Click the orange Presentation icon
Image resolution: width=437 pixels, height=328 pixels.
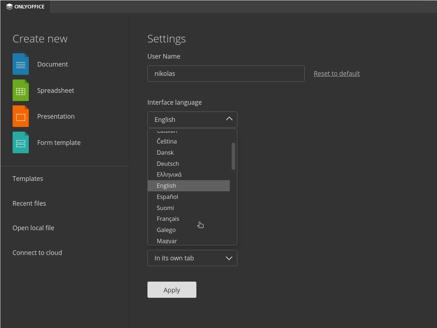tap(21, 116)
